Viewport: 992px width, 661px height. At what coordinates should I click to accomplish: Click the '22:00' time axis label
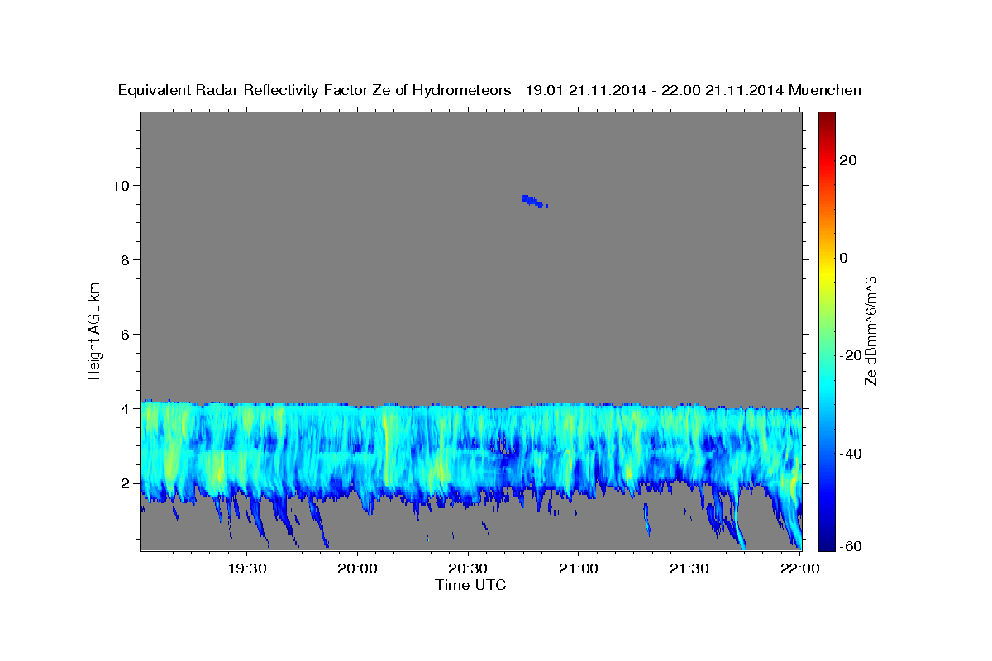pos(800,569)
